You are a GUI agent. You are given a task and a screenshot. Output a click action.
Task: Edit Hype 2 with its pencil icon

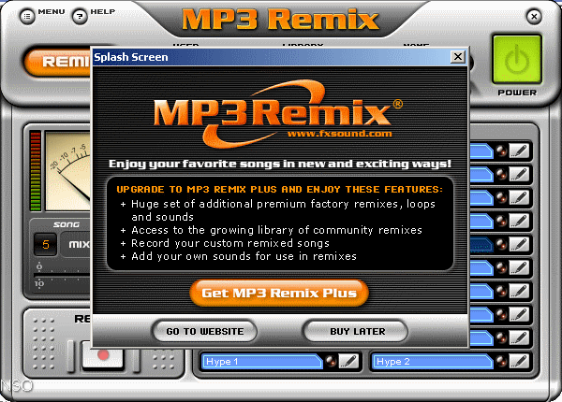coord(519,361)
